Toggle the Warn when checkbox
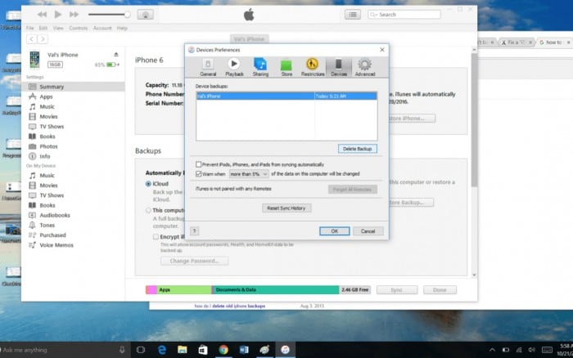Screen dimensions: 573x358 (x=198, y=174)
